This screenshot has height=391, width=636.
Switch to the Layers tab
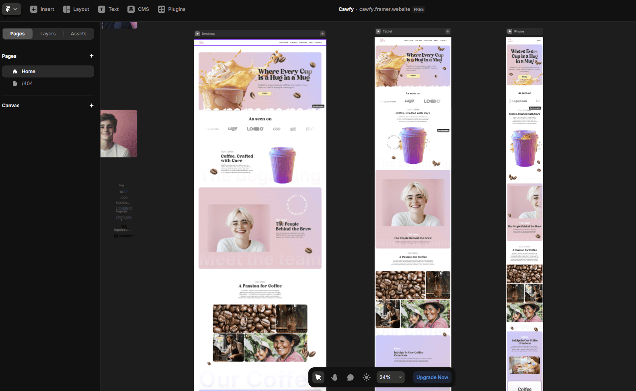click(x=48, y=34)
